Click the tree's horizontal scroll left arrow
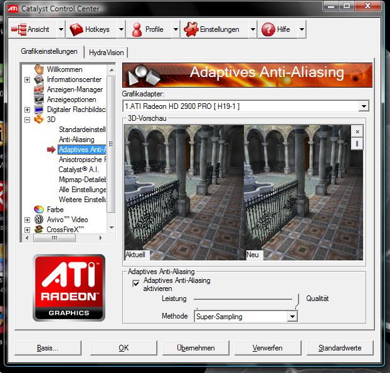Screen dimensions: 390x373 [x=27, y=238]
